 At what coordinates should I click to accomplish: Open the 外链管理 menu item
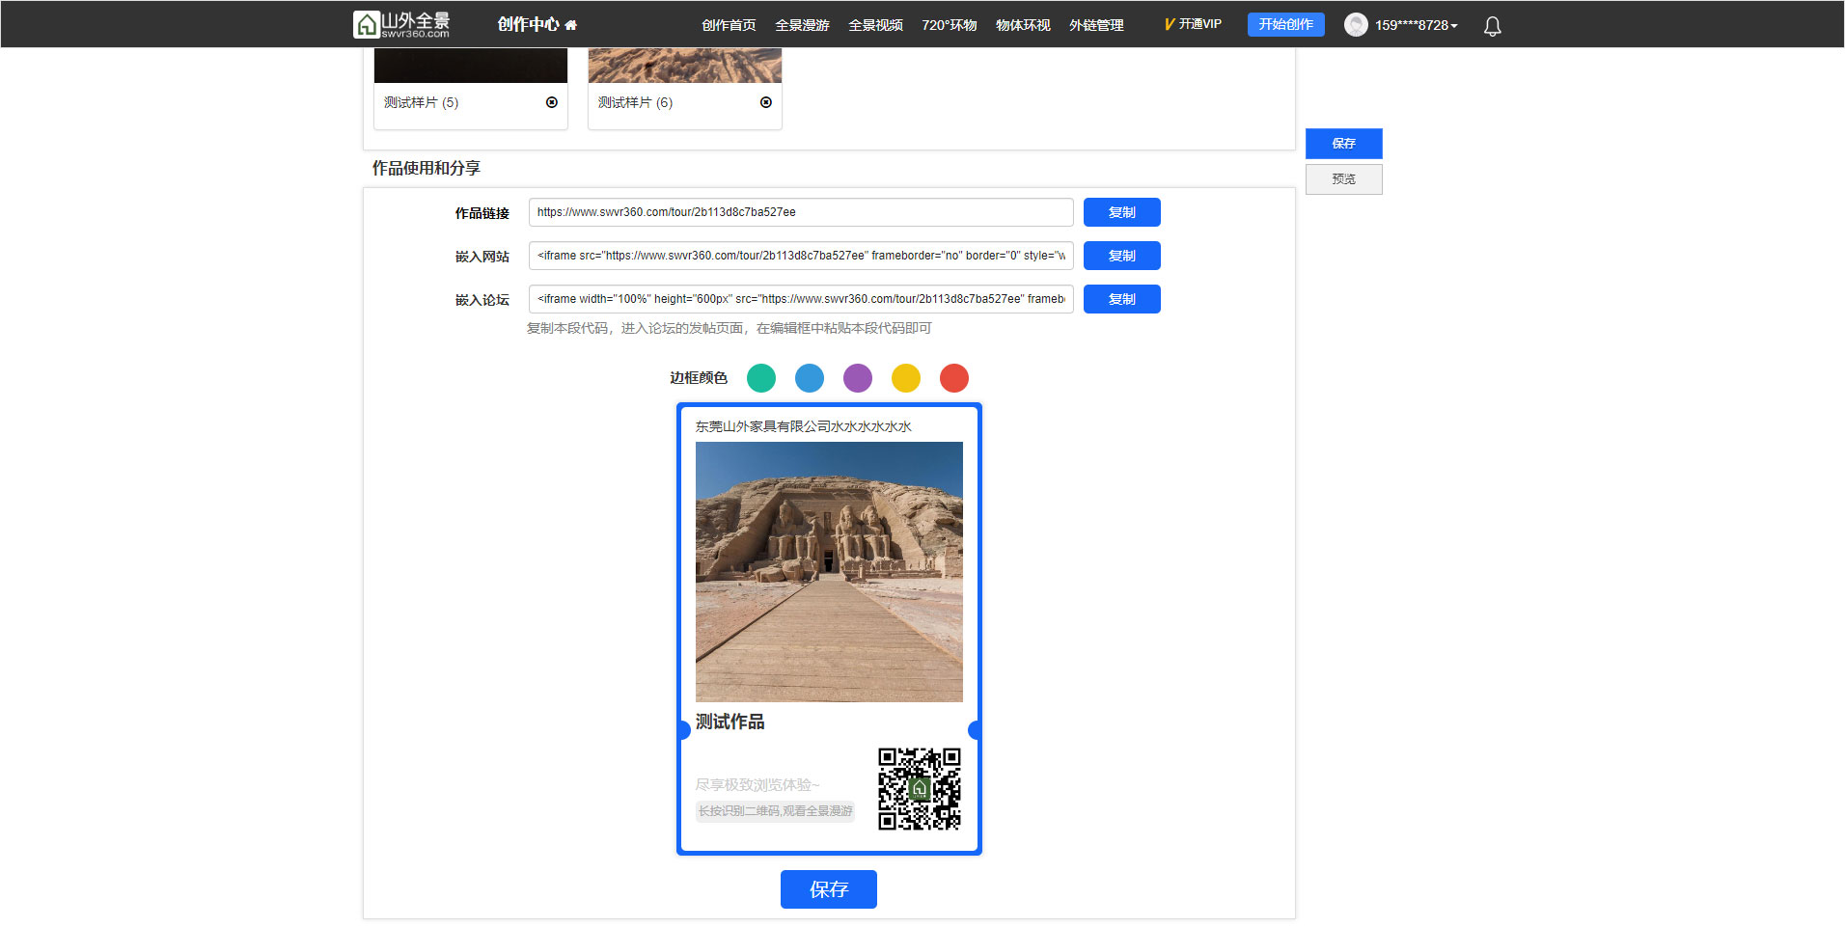point(1096,25)
